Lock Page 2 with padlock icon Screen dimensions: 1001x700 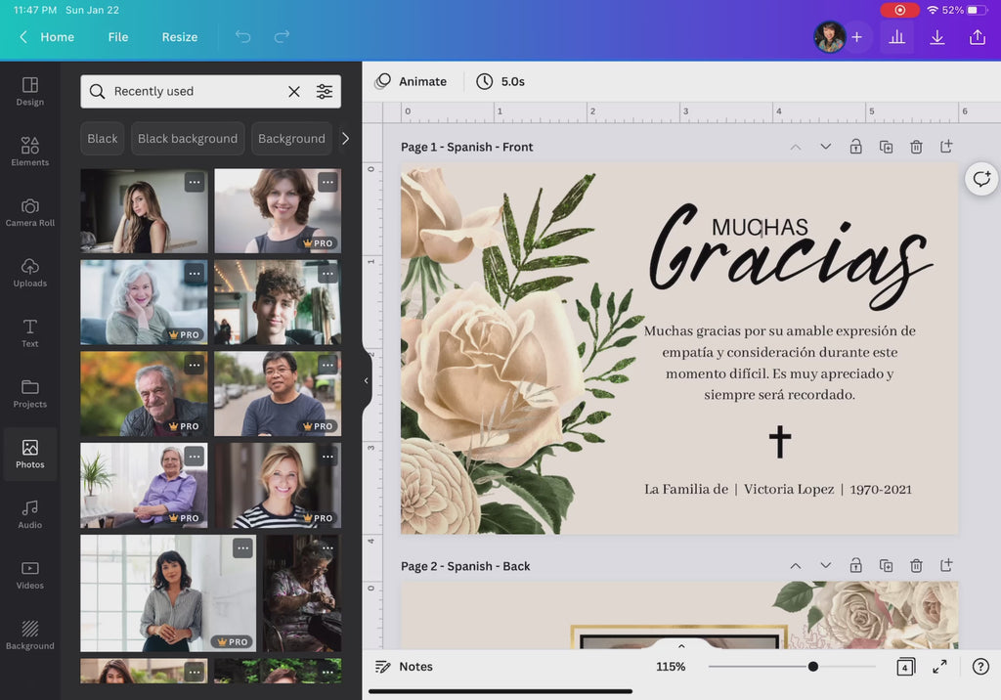coord(855,565)
